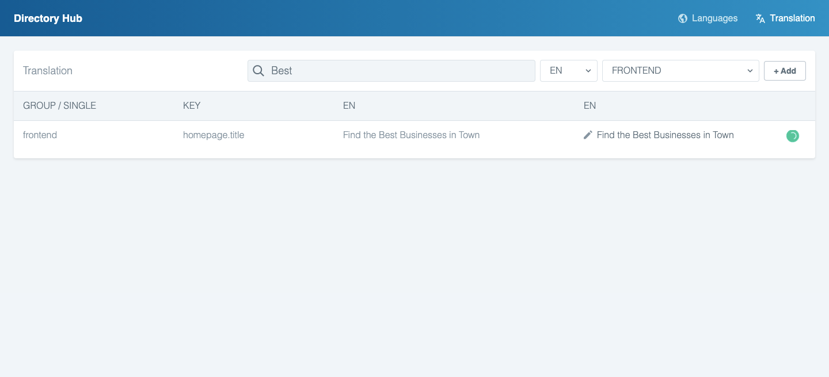Click the 'Translation' panel heading
This screenshot has height=377, width=829.
48,71
